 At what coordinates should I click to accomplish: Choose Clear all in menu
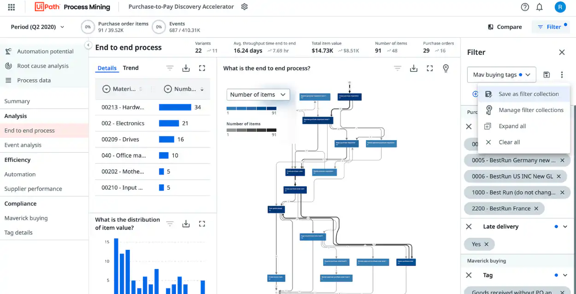[524, 142]
